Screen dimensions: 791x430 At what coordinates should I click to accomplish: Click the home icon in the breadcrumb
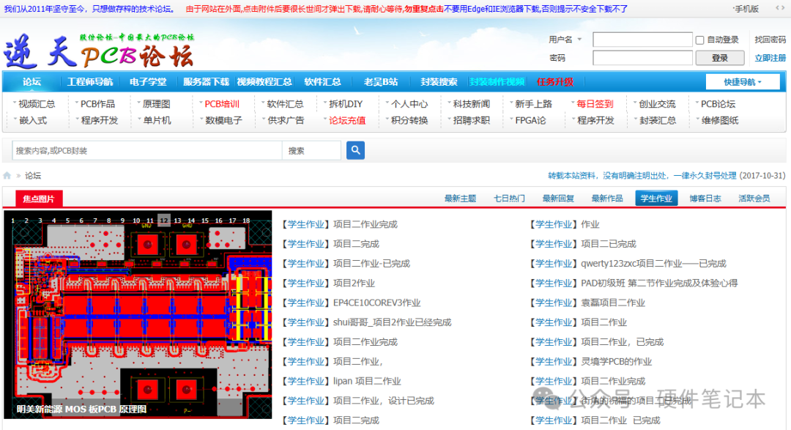7,176
